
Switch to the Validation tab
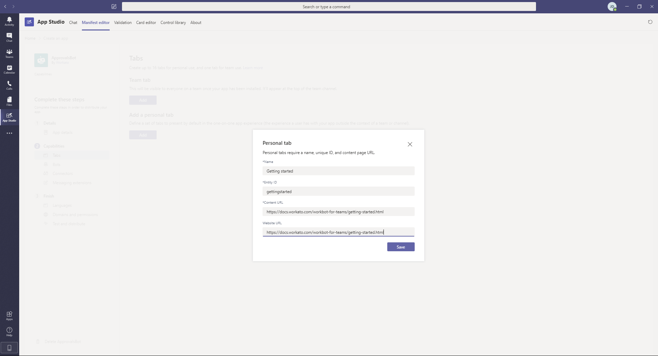pos(123,23)
